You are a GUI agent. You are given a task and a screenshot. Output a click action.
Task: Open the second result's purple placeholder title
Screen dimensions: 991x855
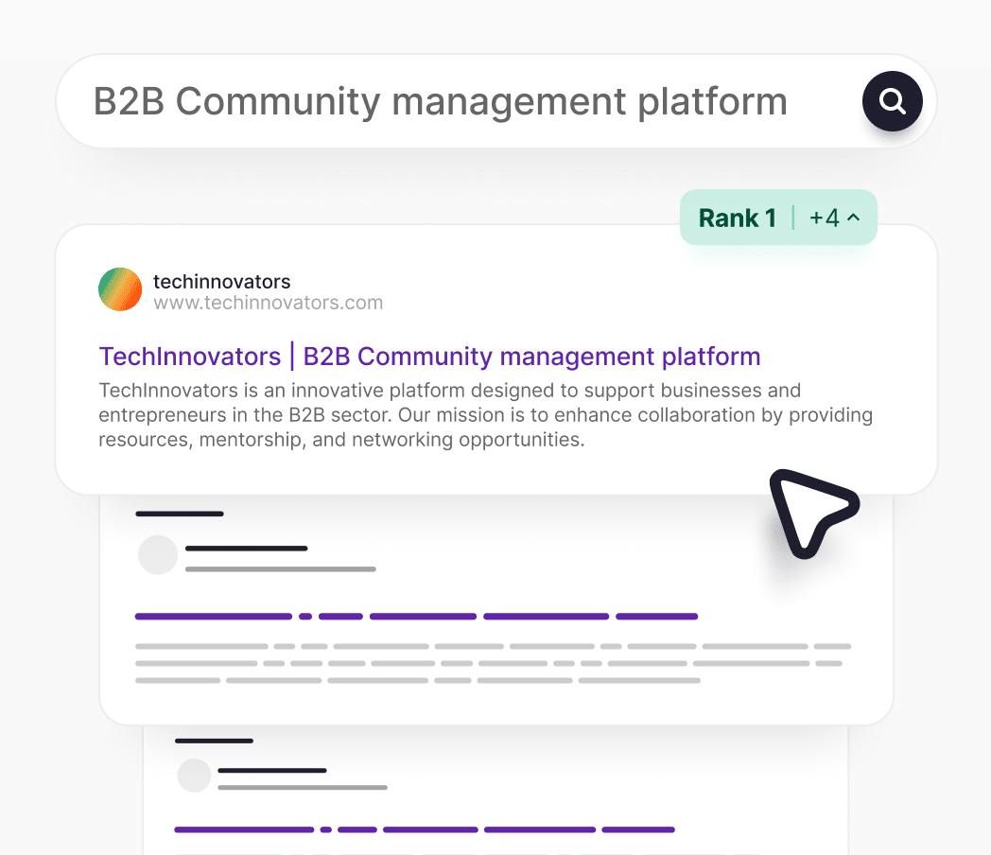tap(416, 617)
